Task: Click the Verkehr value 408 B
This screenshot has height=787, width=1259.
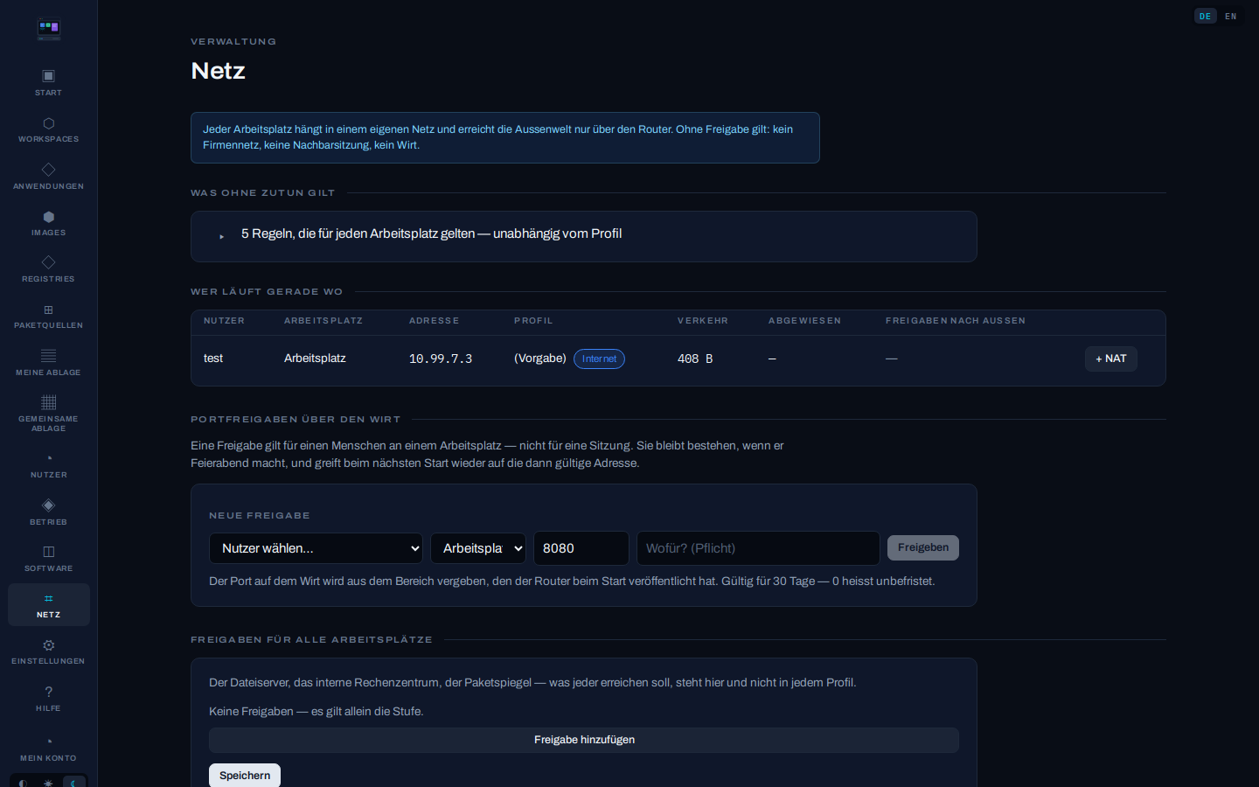Action: (x=695, y=359)
